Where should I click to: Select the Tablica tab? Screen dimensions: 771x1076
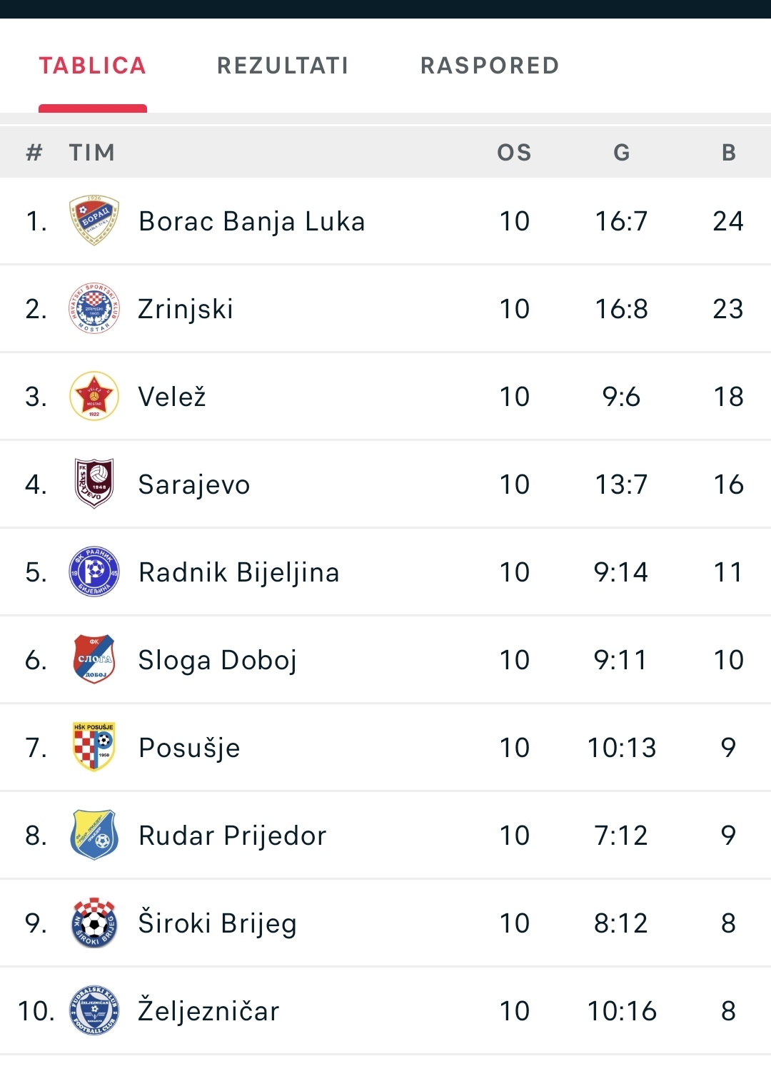pos(93,66)
